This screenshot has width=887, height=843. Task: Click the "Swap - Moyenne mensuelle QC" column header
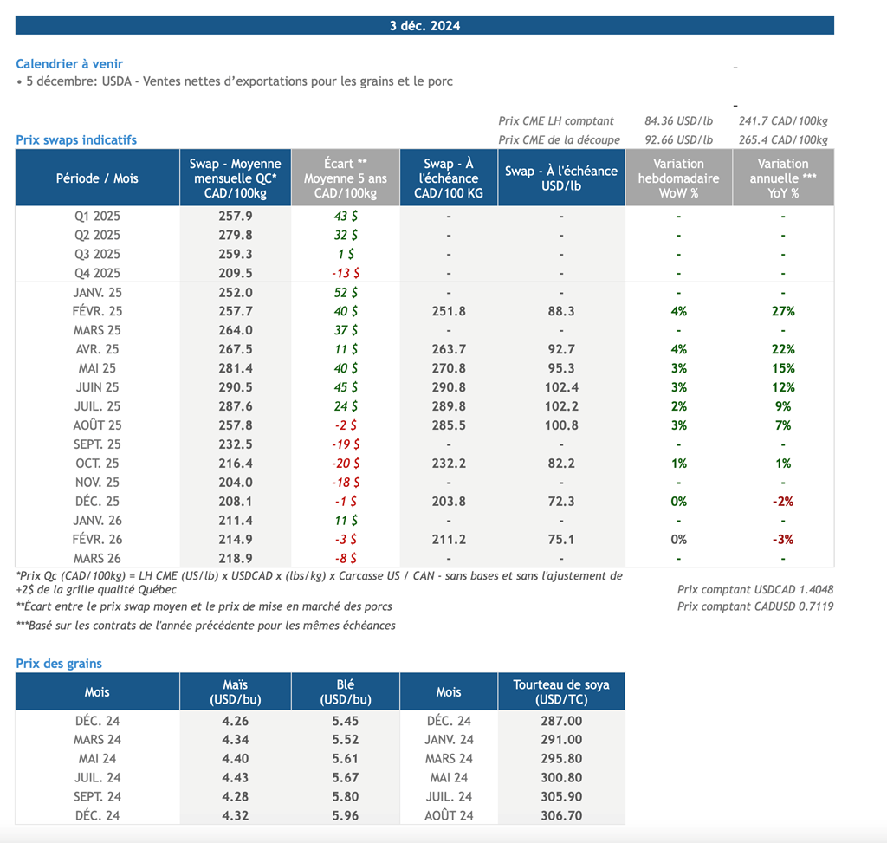[x=236, y=178]
